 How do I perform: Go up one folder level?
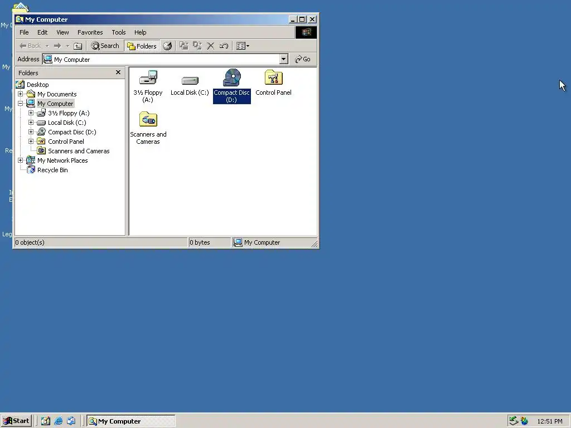tap(78, 46)
